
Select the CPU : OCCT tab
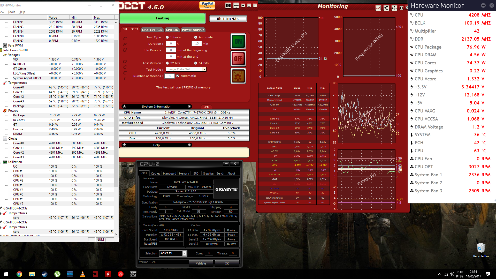pos(130,29)
